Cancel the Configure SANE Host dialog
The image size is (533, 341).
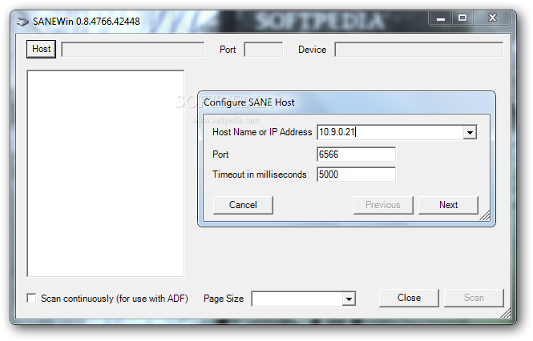(243, 205)
